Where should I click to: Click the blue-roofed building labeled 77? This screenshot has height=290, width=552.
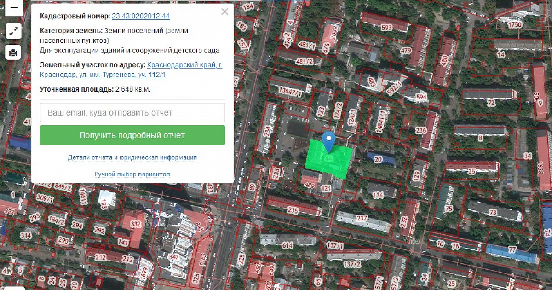coord(512,250)
